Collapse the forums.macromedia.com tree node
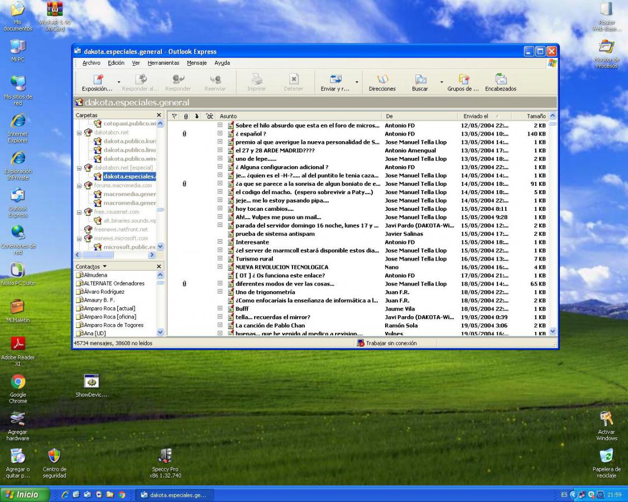Image resolution: width=628 pixels, height=502 pixels. pyautogui.click(x=80, y=185)
